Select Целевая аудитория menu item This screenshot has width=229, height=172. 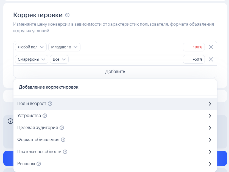[115, 128]
